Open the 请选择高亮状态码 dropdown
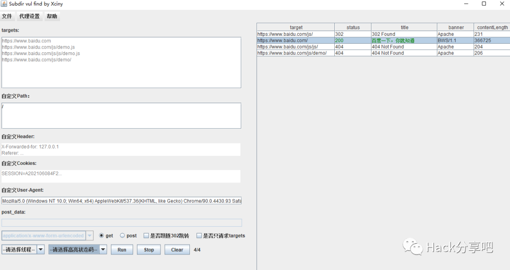The width and height of the screenshot is (510, 270). point(77,250)
